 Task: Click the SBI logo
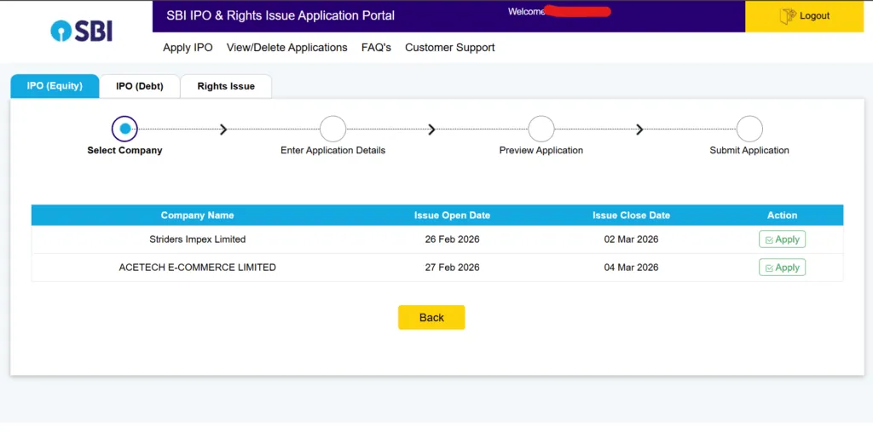pos(81,32)
